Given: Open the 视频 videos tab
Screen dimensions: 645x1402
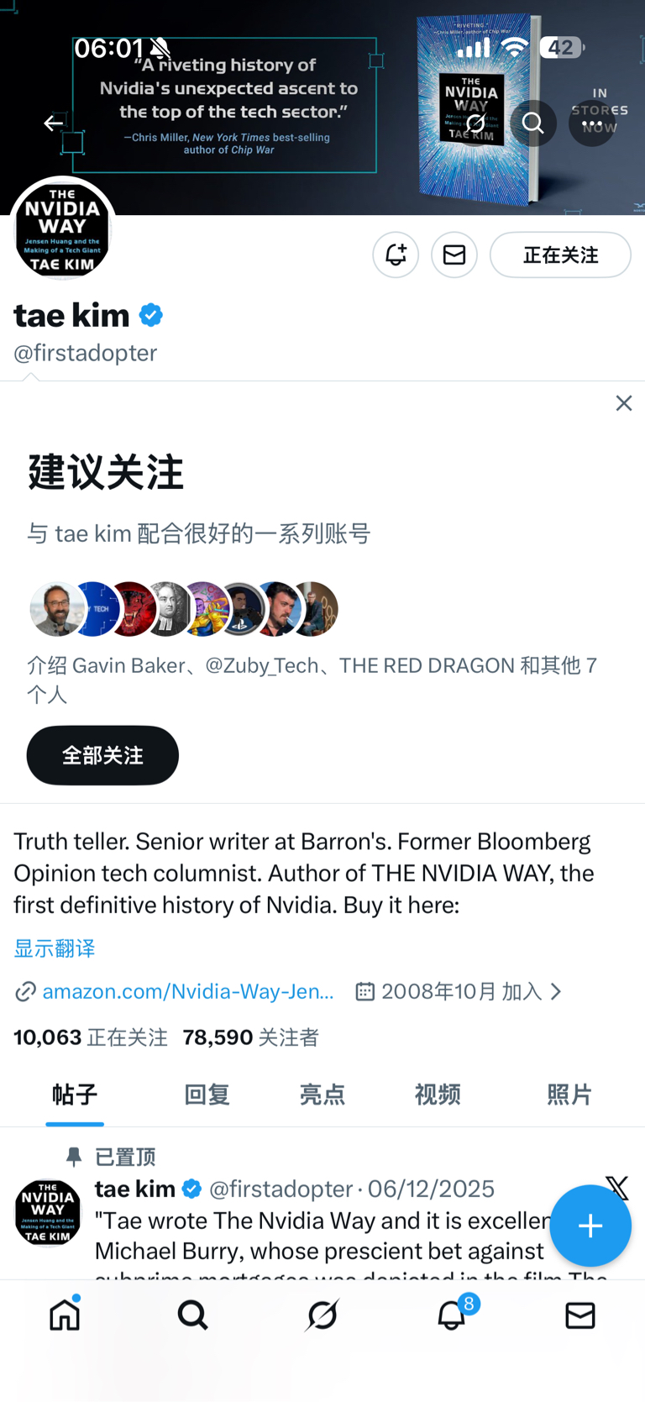Looking at the screenshot, I should pos(438,1095).
